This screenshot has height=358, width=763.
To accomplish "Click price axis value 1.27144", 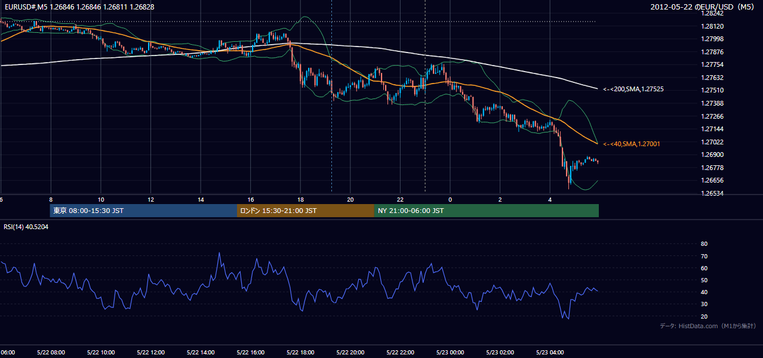I will (712, 129).
